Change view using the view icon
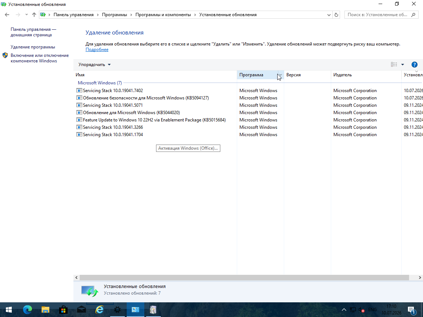423x317 pixels. 394,65
